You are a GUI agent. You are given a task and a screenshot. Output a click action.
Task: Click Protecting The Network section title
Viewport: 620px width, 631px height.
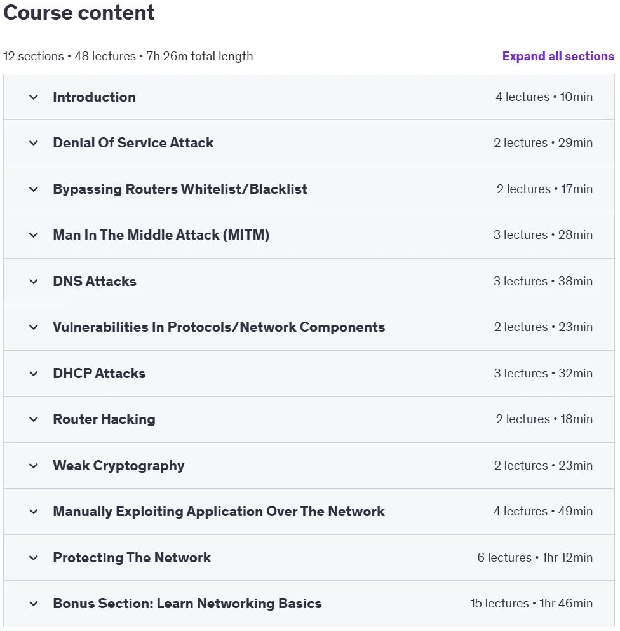tap(132, 558)
